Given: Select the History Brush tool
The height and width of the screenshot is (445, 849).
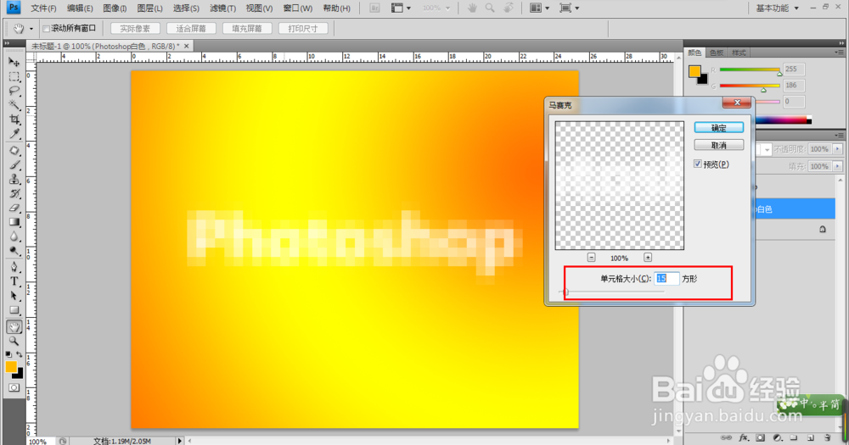Looking at the screenshot, I should [14, 193].
